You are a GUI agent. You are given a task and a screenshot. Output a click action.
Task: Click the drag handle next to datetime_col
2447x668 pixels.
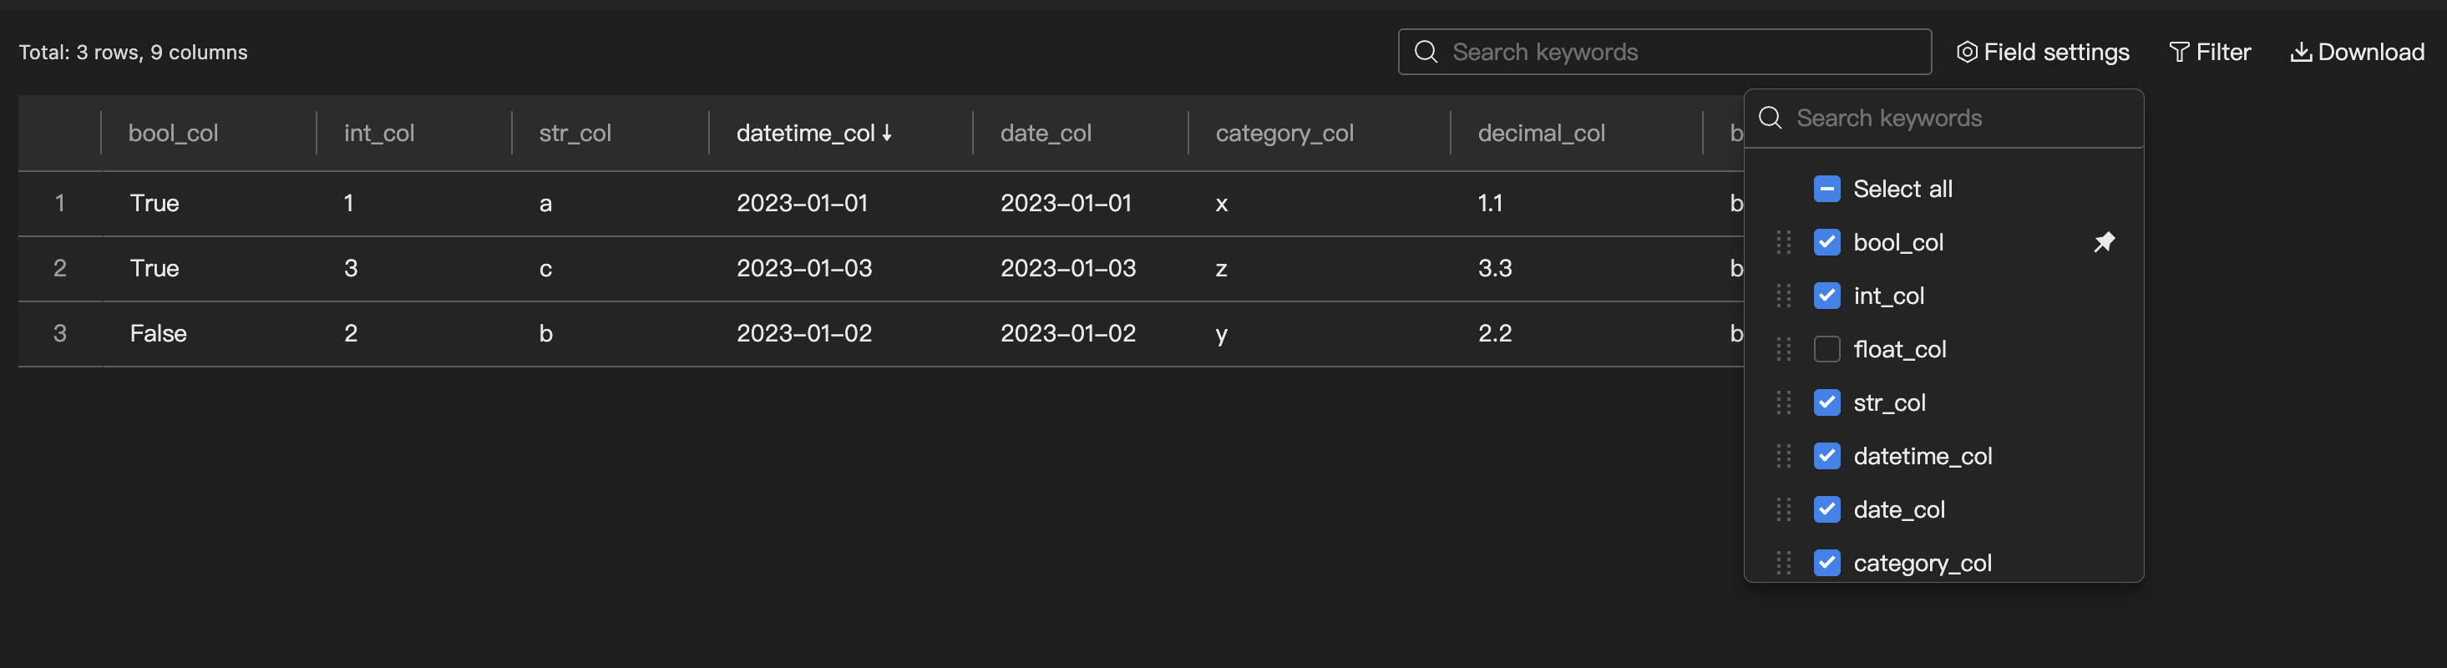(x=1783, y=456)
